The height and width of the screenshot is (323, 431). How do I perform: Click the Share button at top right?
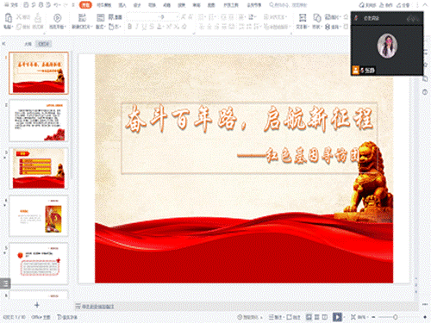click(403, 5)
